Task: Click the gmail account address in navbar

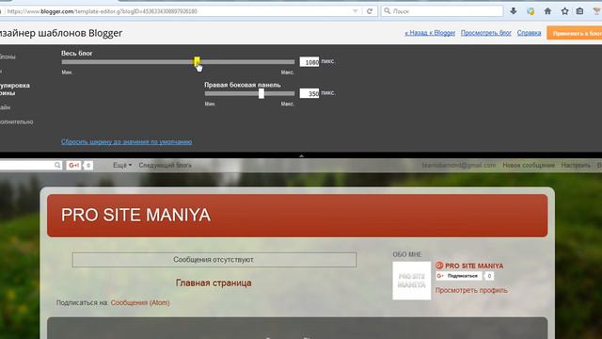Action: pyautogui.click(x=459, y=166)
